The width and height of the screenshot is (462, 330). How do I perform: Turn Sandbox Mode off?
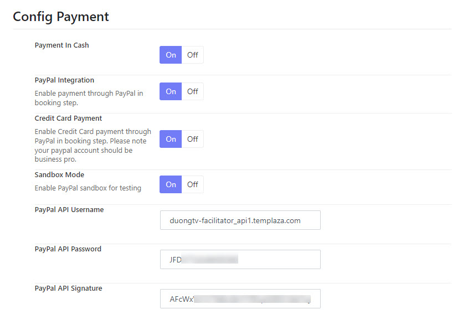(193, 184)
